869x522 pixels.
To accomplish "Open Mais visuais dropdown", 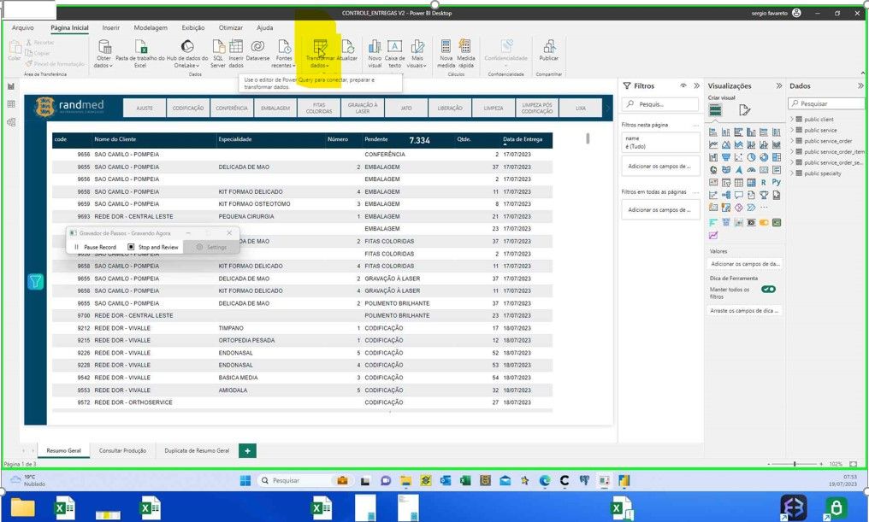I will pos(417,54).
